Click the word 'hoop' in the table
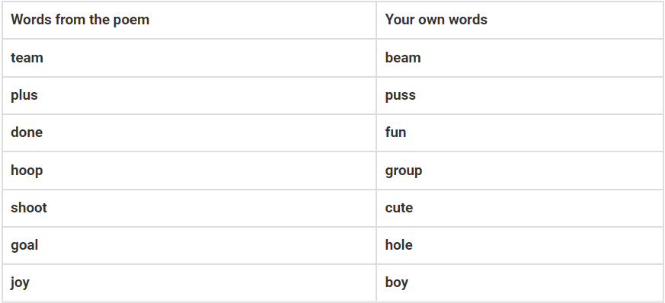The image size is (665, 303). tap(27, 171)
